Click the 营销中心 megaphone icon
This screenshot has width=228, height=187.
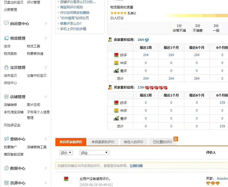coord(6,139)
